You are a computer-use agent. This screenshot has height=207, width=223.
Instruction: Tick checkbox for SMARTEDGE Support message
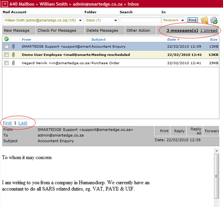tap(6, 47)
